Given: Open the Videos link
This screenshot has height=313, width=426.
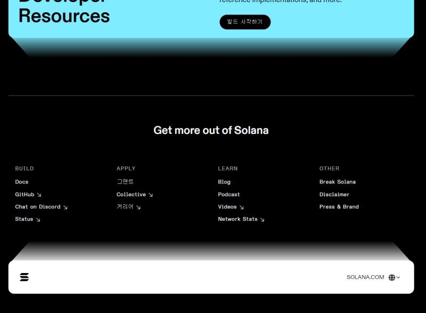Looking at the screenshot, I should pyautogui.click(x=231, y=207).
